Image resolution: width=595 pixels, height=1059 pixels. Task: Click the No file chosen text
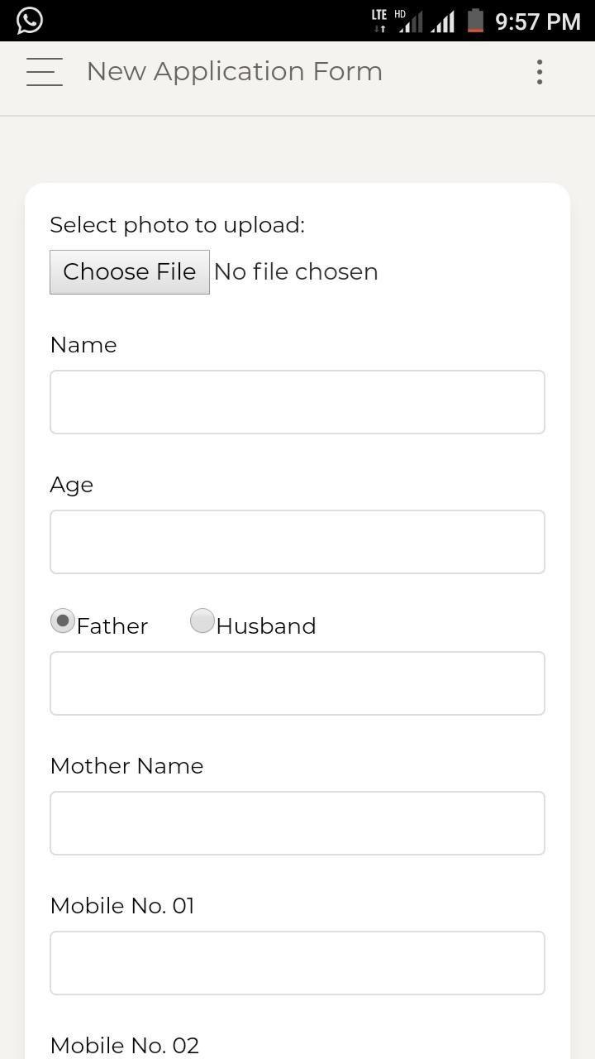click(x=296, y=272)
